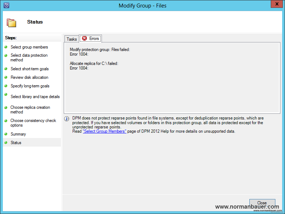Click green bullet next to Summary
Viewport: 285px width, 214px height.
pos(6,134)
